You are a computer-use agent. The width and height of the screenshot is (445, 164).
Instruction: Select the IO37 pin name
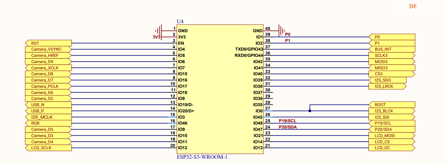258,92
